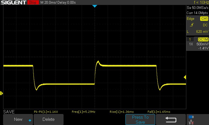Click the 1X probe attenuation label
Image resolution: width=209 pixels, height=125 pixels.
[x=191, y=44]
